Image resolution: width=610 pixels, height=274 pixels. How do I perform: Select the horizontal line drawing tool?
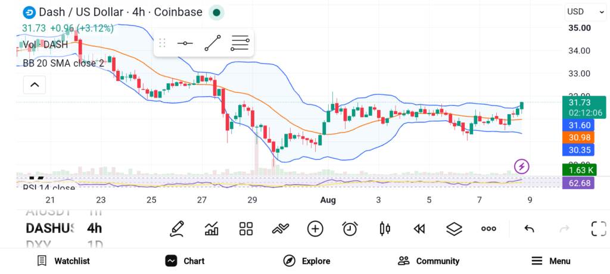tap(185, 43)
